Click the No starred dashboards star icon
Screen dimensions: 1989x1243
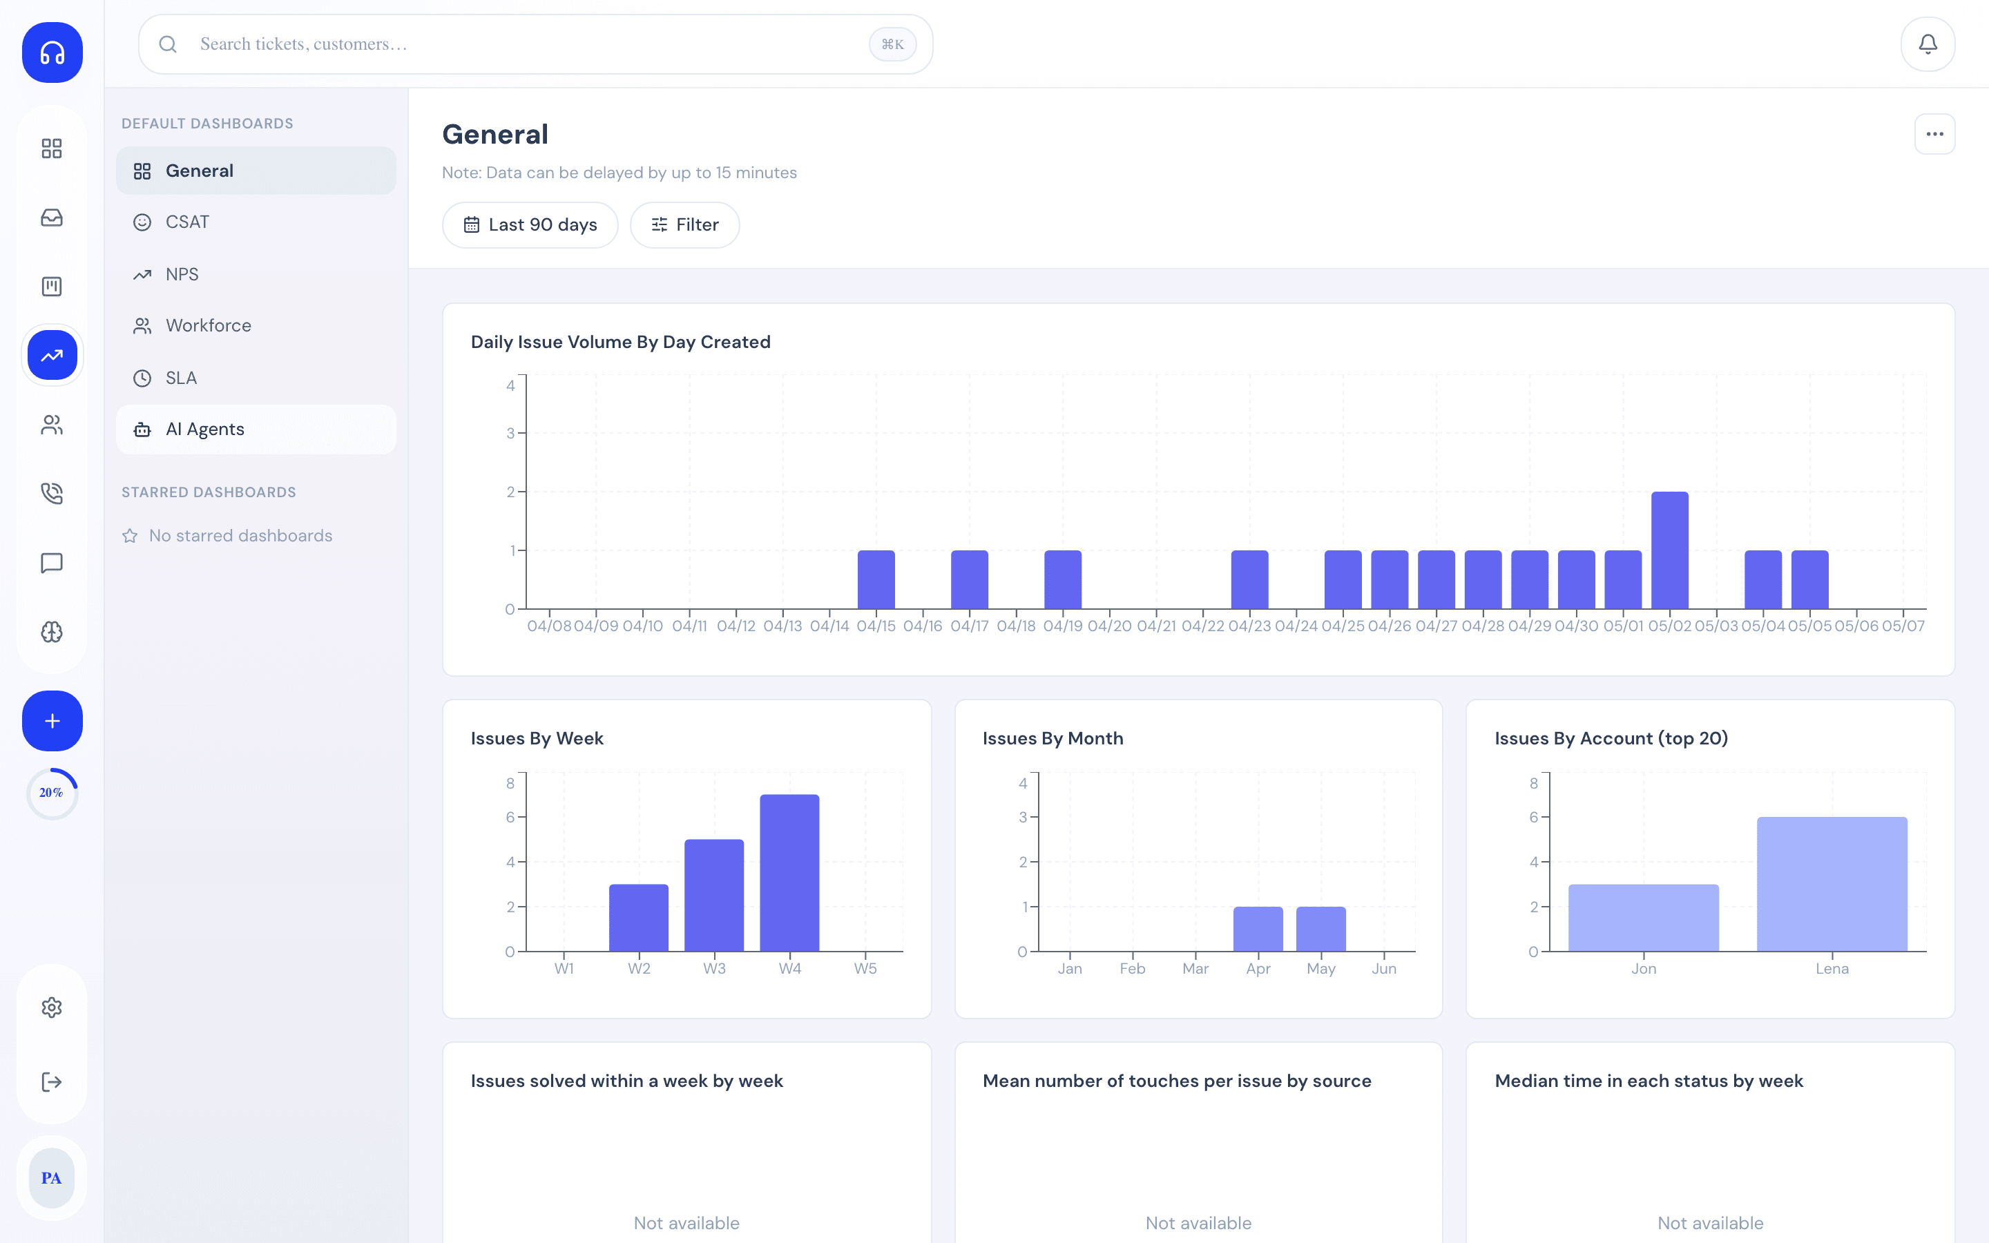130,536
